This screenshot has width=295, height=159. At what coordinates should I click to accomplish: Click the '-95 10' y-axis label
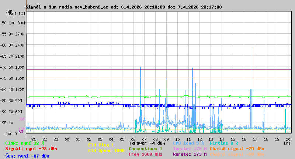click(x=7, y=123)
